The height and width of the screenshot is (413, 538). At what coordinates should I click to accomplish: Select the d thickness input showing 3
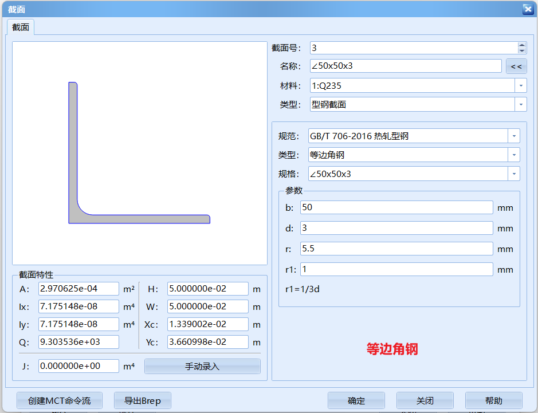[x=396, y=228]
